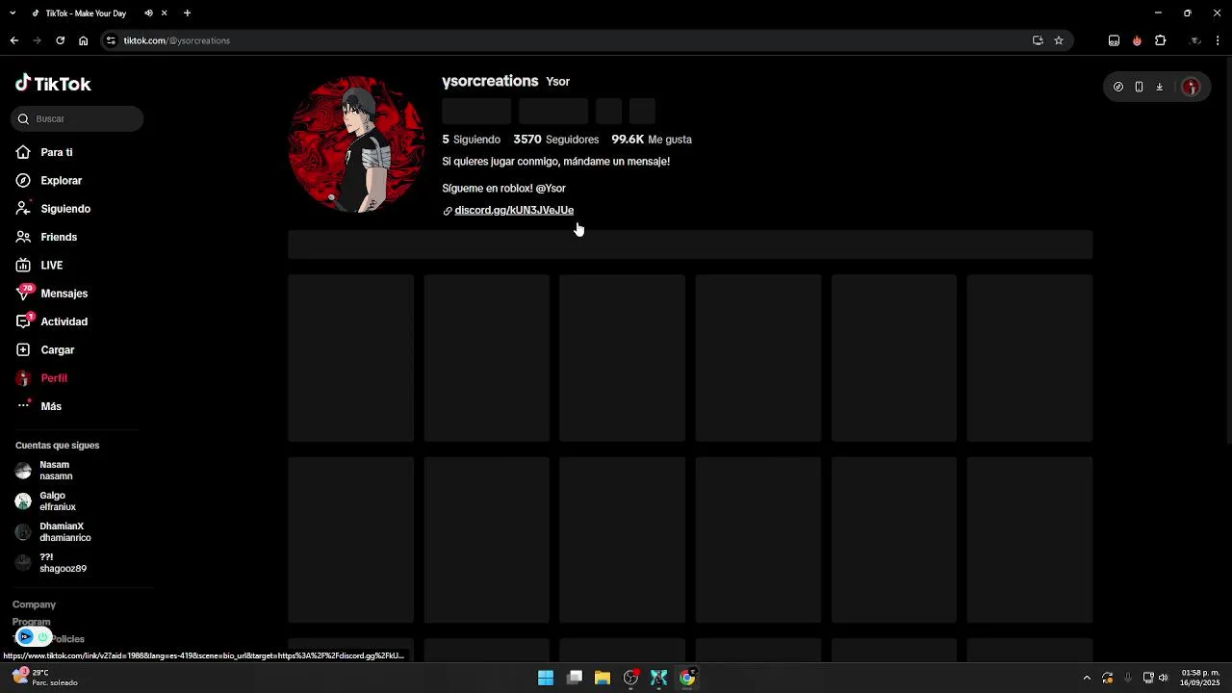Click the 99.6K Me gusta count

coord(652,140)
